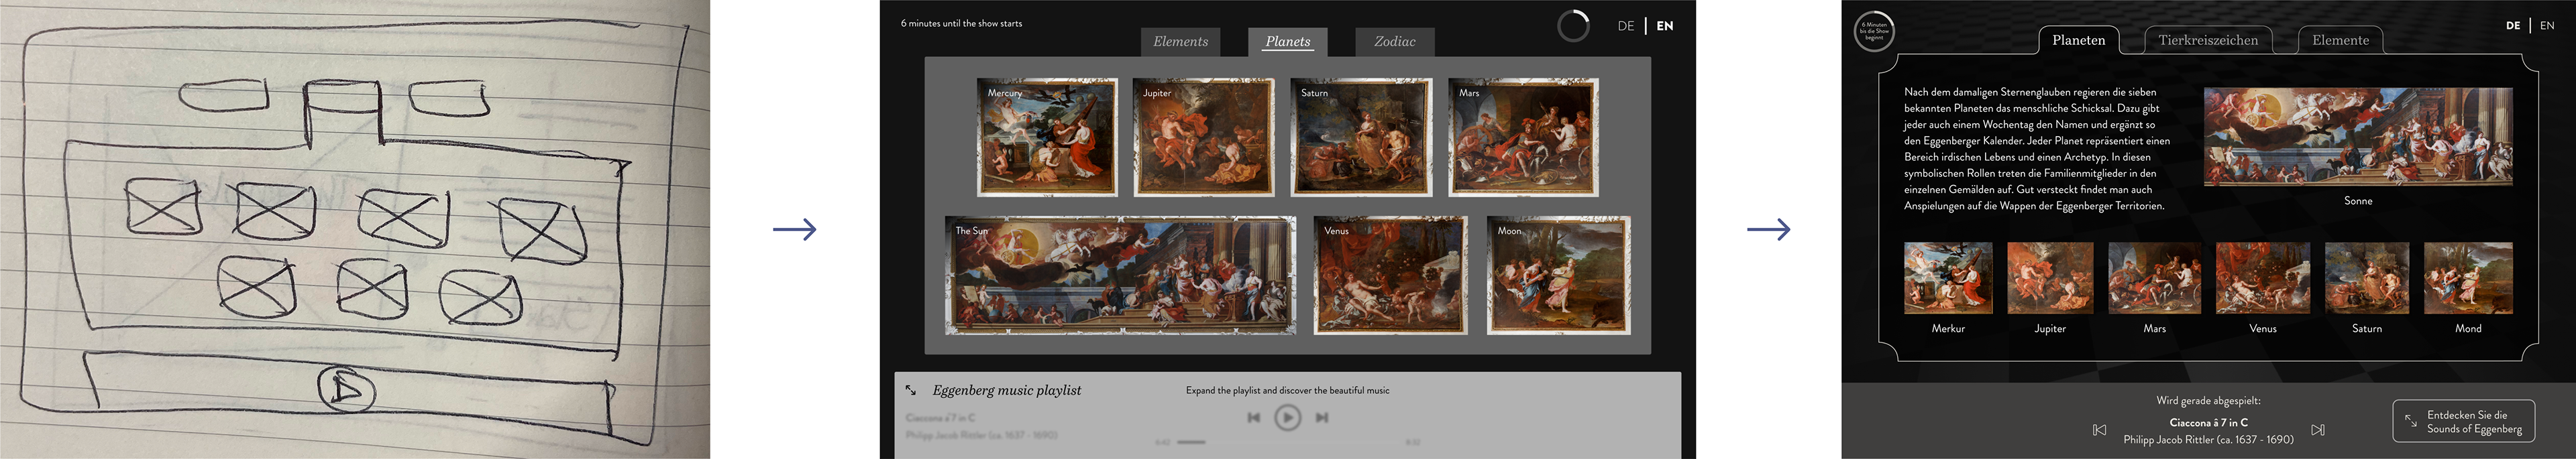Open the Elements tab in English mockup
Screen dimensions: 2576x459
1180,42
